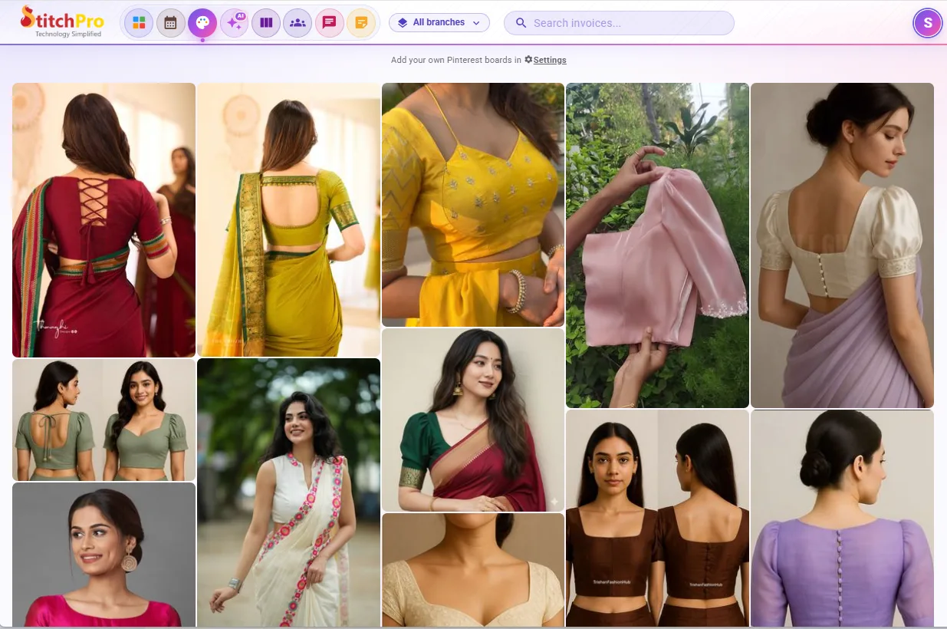The image size is (947, 629).
Task: Open the S user avatar menu
Action: pyautogui.click(x=928, y=23)
